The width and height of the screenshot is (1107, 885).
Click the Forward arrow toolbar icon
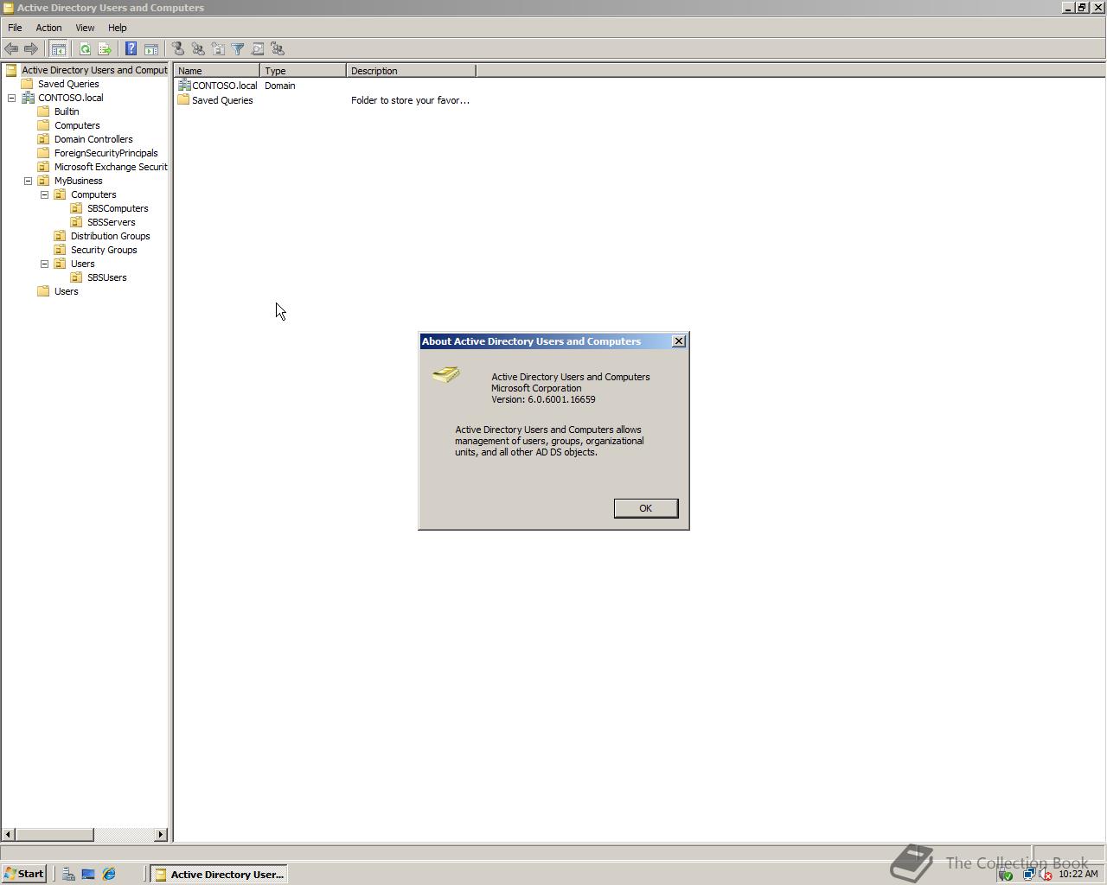[30, 49]
